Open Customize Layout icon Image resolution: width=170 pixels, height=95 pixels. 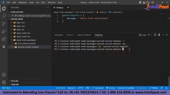152,2
